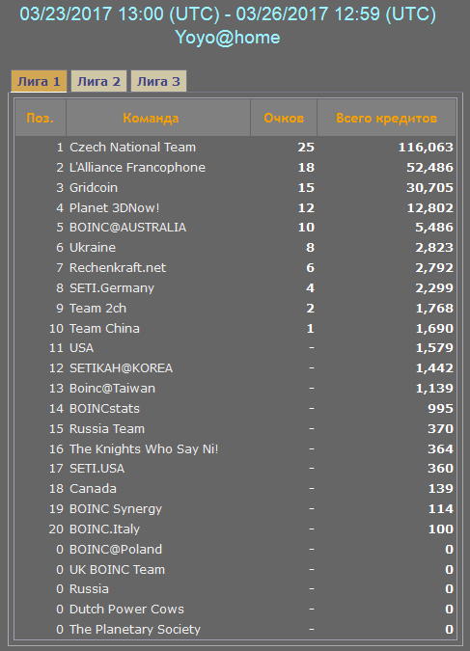
Task: Click the Поз. column header
Action: tap(41, 118)
